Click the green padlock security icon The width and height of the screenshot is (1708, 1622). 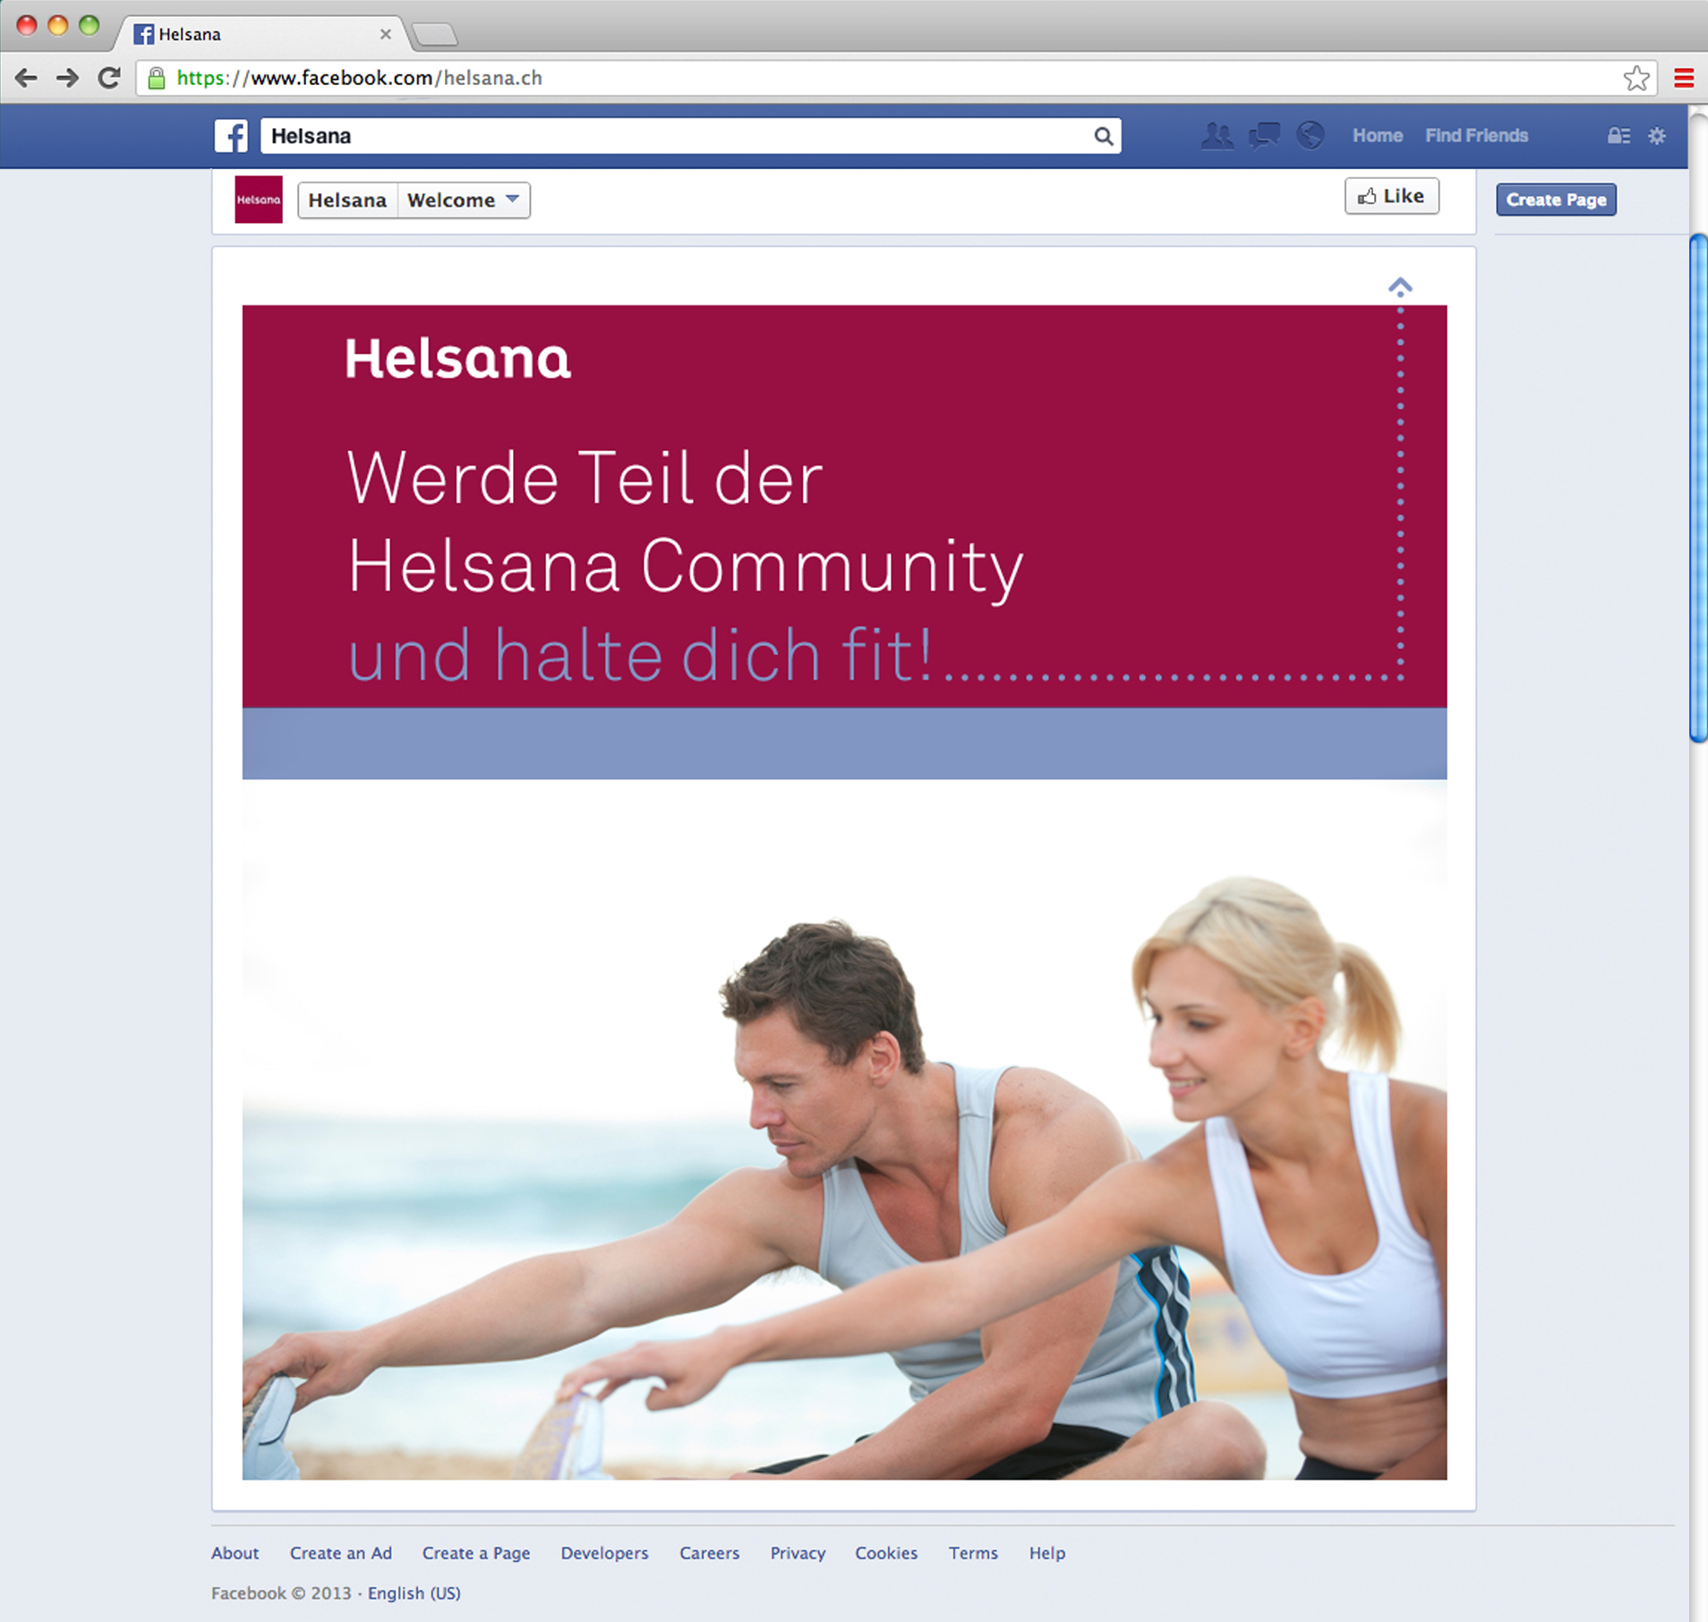pos(157,79)
